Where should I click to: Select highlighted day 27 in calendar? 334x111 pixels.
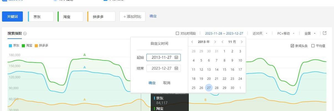pos(209,88)
